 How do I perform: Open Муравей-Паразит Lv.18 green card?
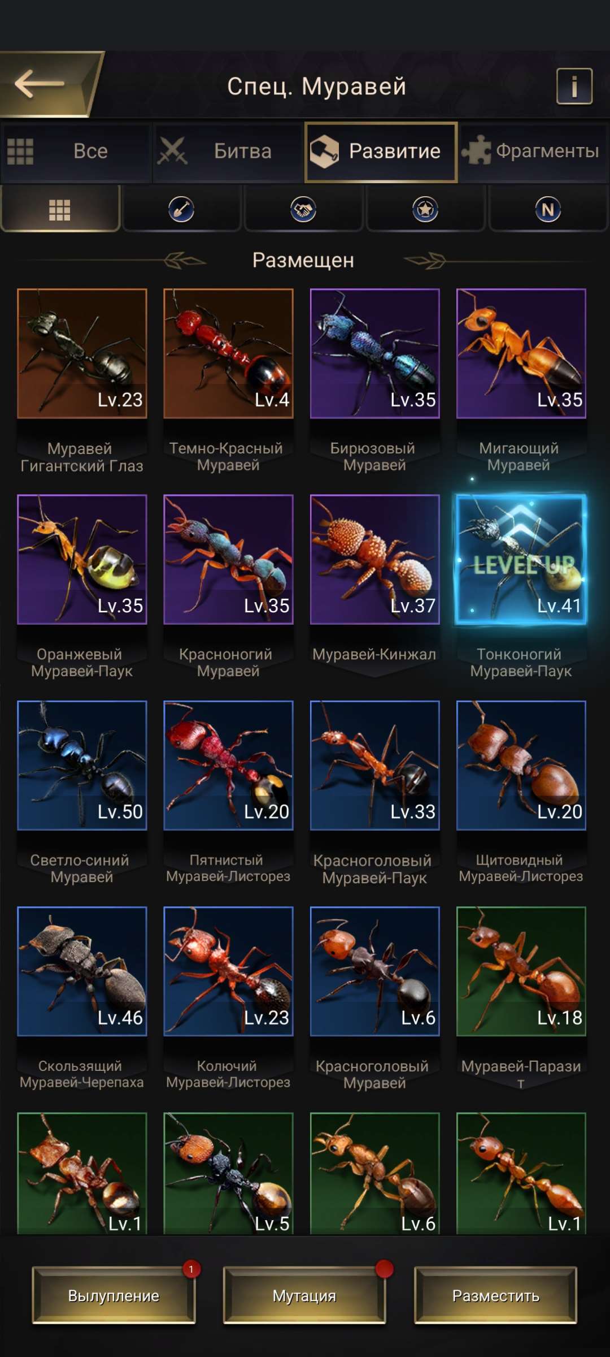pyautogui.click(x=521, y=971)
